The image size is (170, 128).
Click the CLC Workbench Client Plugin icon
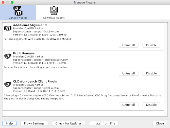coord(8,84)
